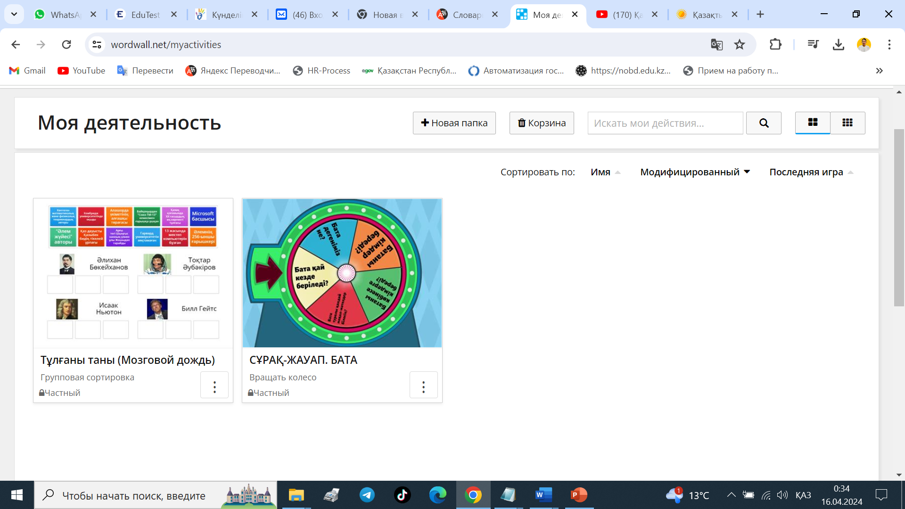Open browser extensions puzzle icon
Image resolution: width=905 pixels, height=509 pixels.
(x=775, y=44)
